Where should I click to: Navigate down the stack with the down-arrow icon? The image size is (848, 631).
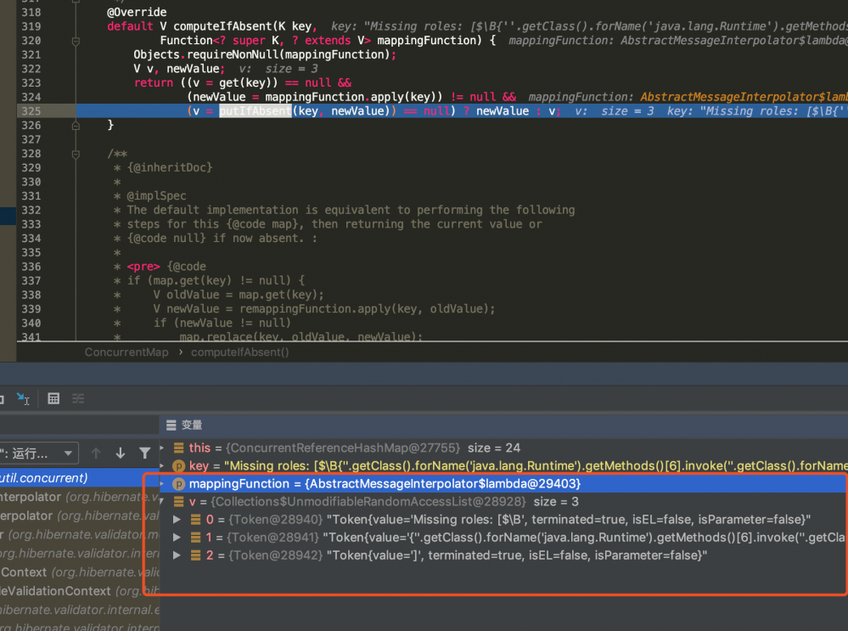[x=119, y=453]
